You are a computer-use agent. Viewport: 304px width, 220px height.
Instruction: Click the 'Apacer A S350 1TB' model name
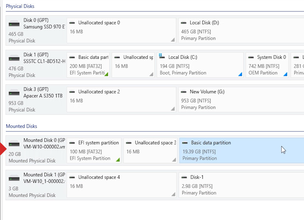43,96
